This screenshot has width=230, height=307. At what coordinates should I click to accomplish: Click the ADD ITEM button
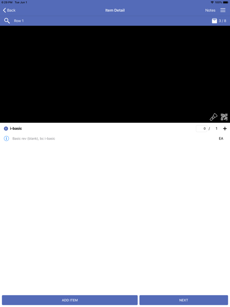[x=70, y=300]
